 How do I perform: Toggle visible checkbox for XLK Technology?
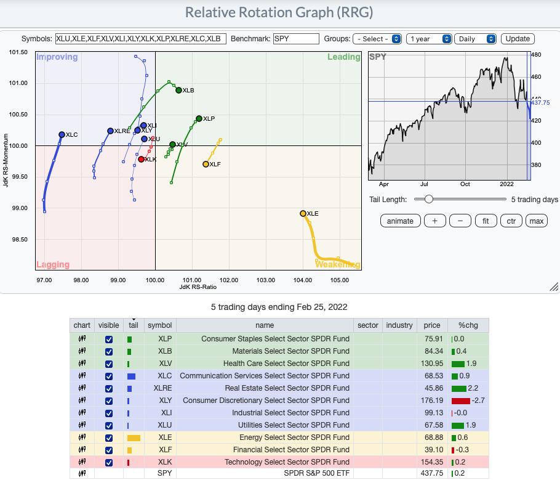pyautogui.click(x=109, y=463)
